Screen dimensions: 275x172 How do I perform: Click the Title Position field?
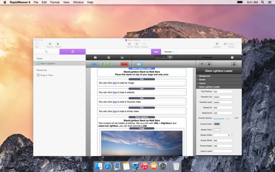[x=223, y=91]
